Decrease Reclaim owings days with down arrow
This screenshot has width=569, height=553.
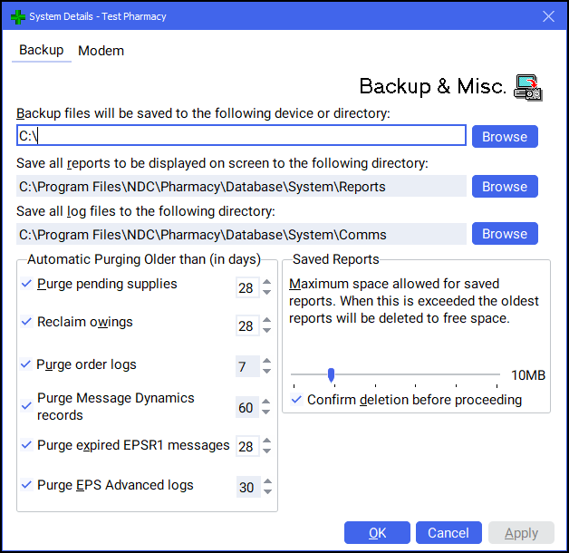[x=266, y=332]
